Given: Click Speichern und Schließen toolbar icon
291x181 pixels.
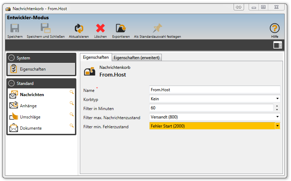Looking at the screenshot, I should [x=46, y=29].
